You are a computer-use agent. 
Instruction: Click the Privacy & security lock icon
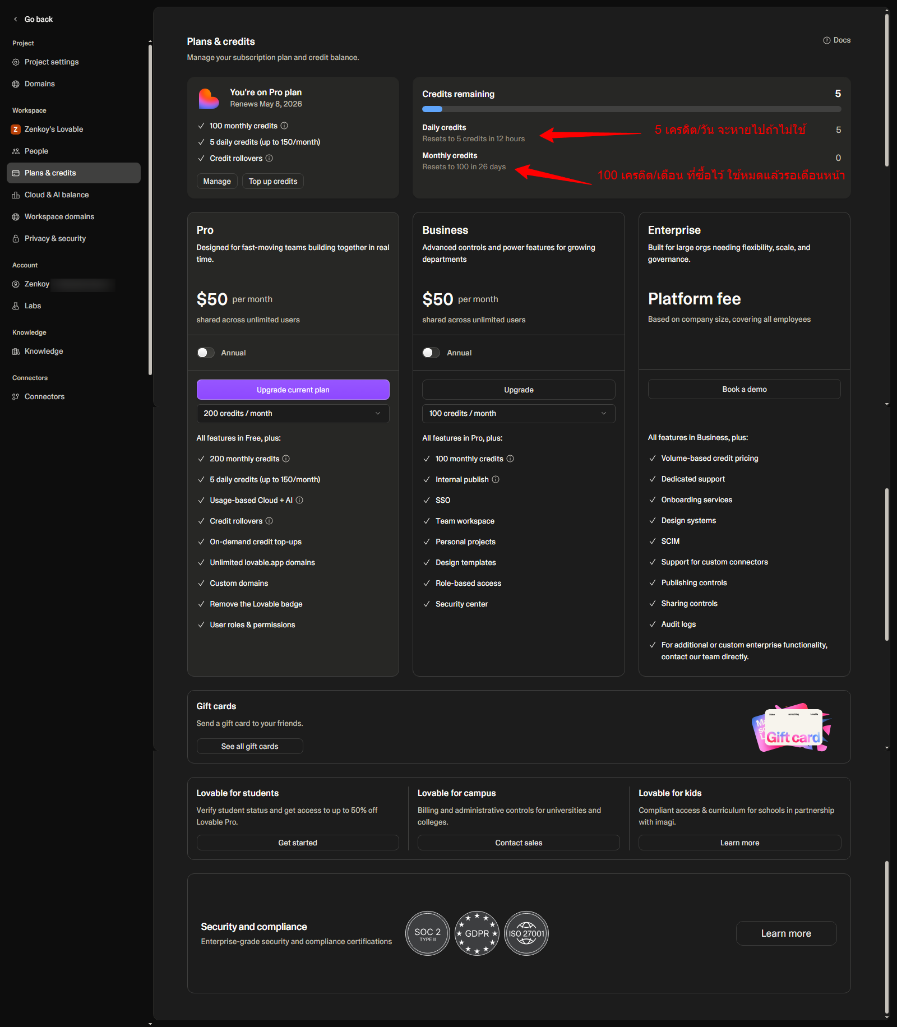[16, 239]
